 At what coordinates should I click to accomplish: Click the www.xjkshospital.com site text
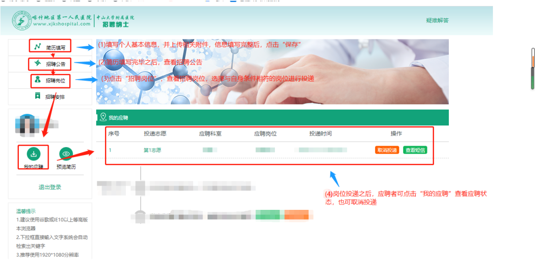[x=62, y=24]
